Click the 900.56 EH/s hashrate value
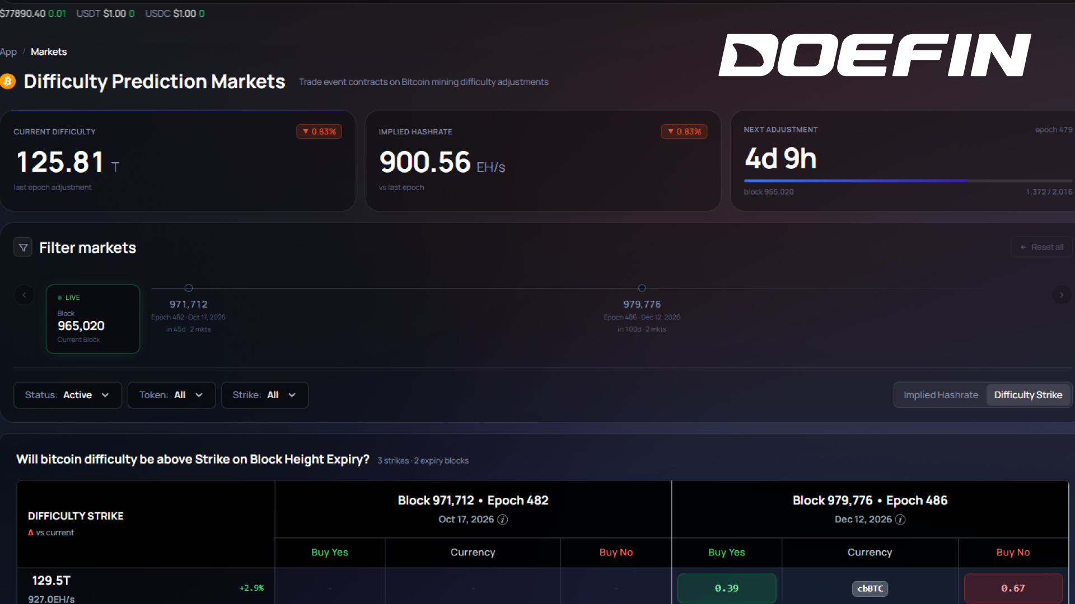 442,163
